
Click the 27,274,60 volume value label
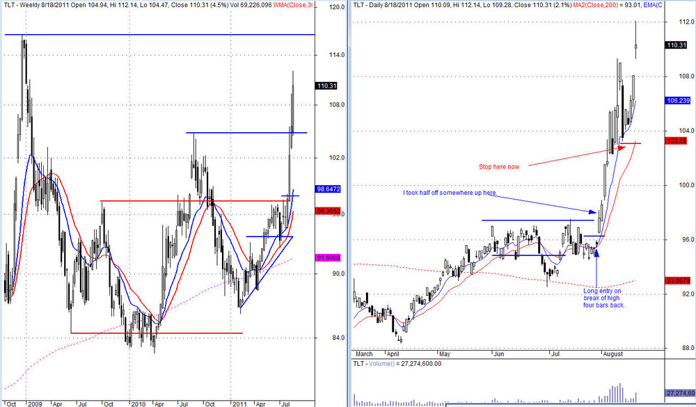681,393
